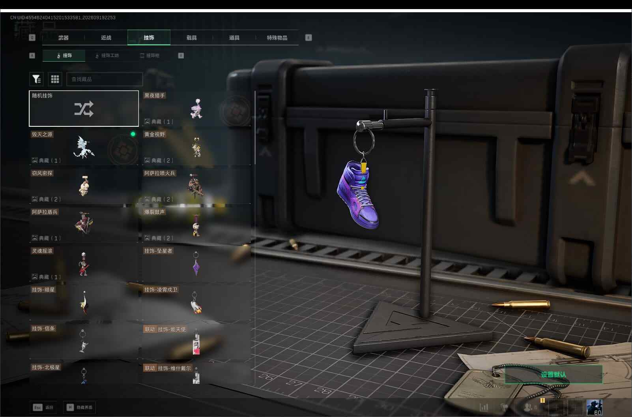Open the bar chart statistics icon

point(484,407)
